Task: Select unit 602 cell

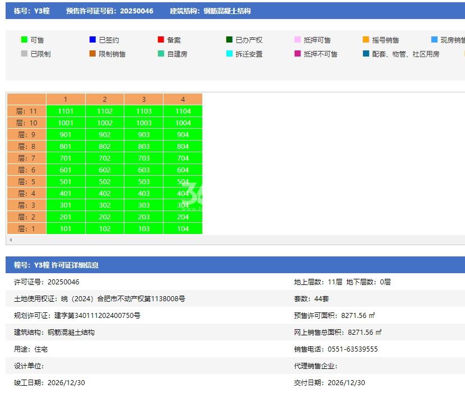Action: [105, 170]
